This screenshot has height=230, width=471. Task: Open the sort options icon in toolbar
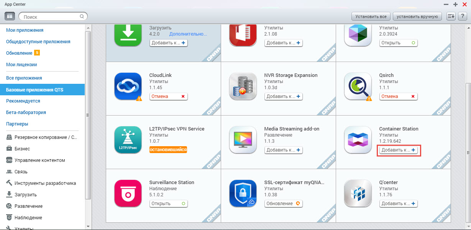coord(451,16)
